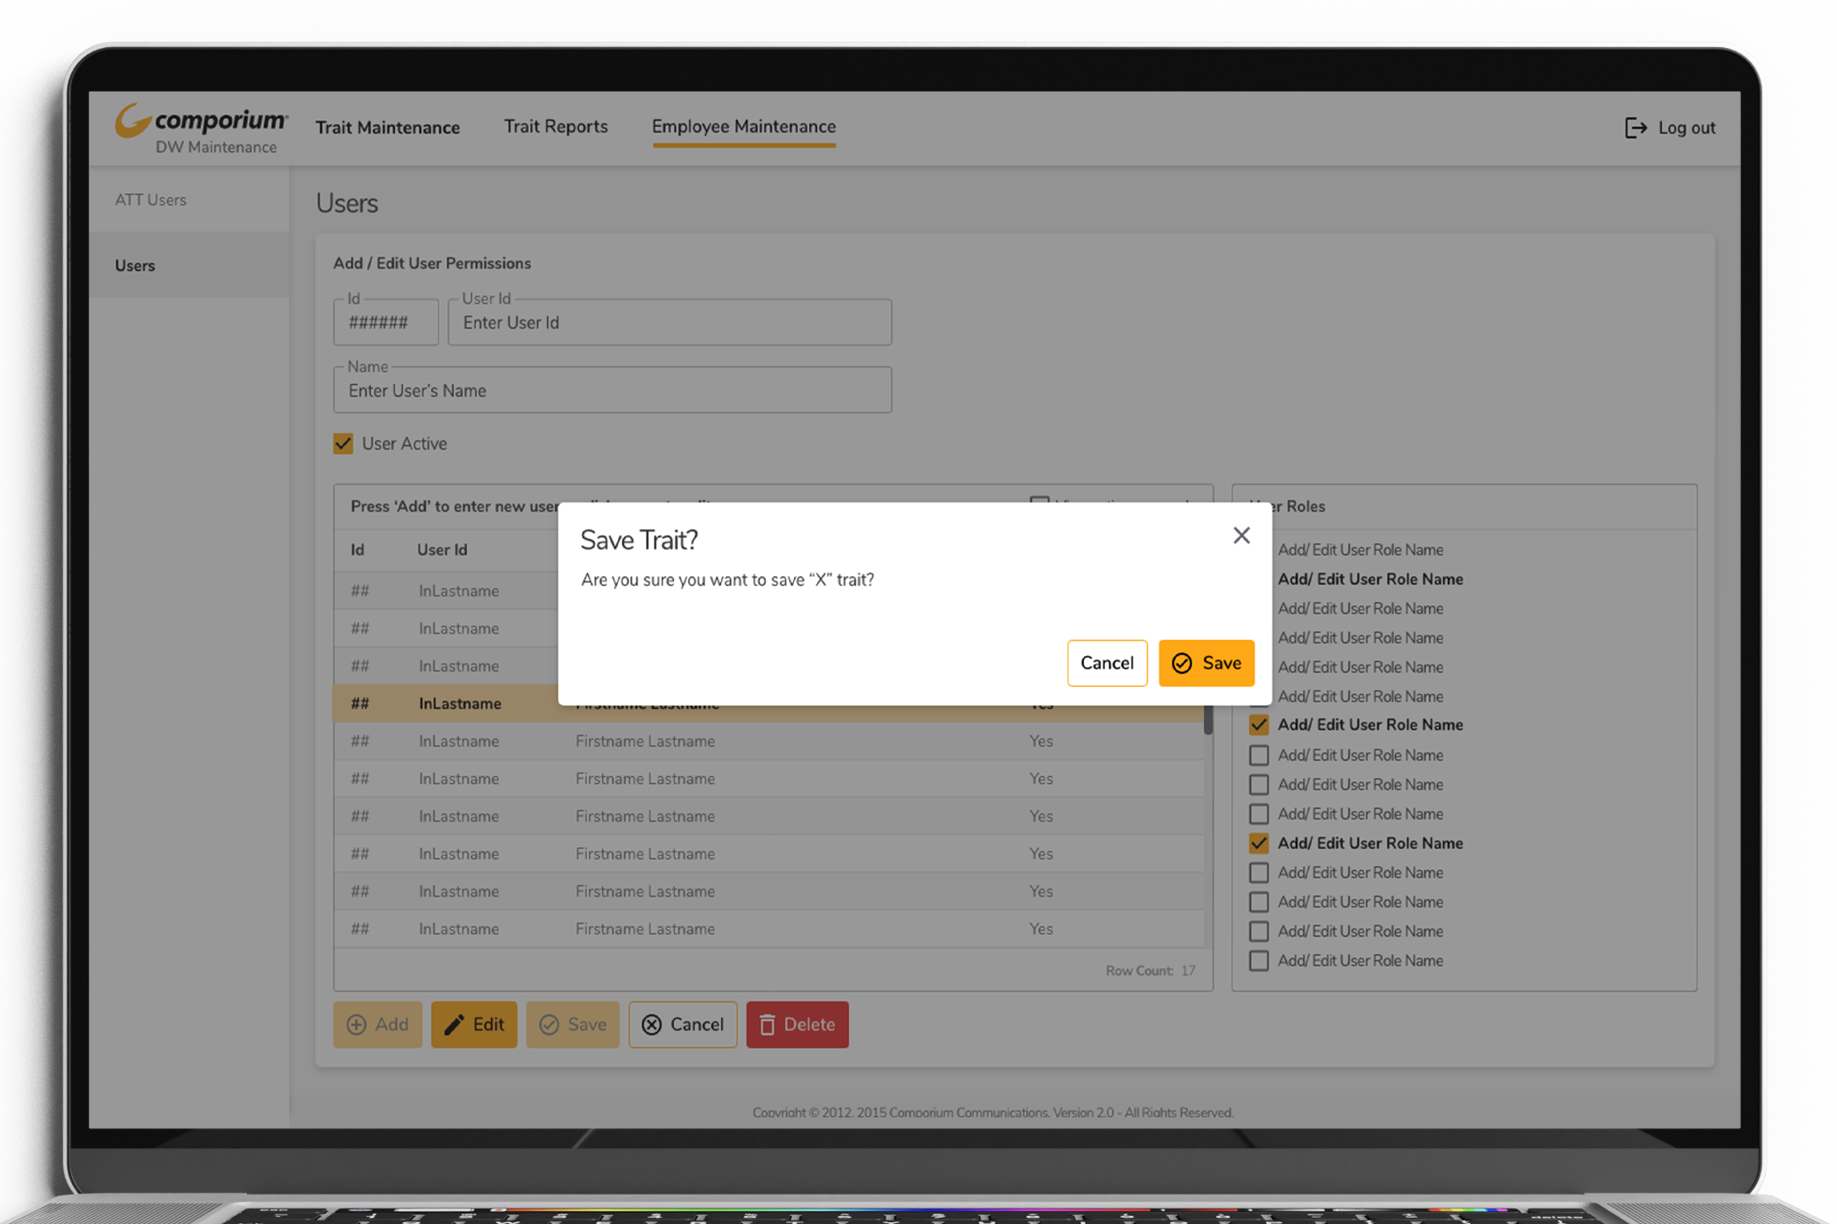Click the trash Delete button
The image size is (1837, 1224).
coord(797,1024)
